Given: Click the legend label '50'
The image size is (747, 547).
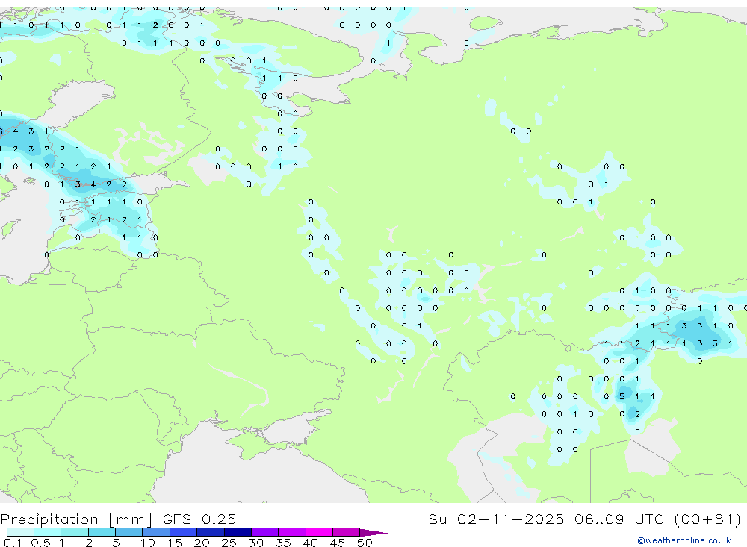Looking at the screenshot, I should click(x=365, y=543).
